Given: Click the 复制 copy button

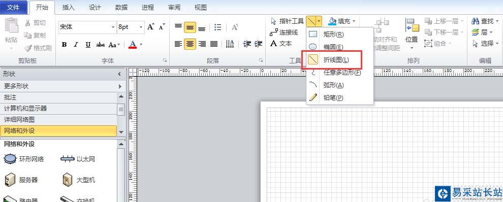Looking at the screenshot, I should [35, 35].
